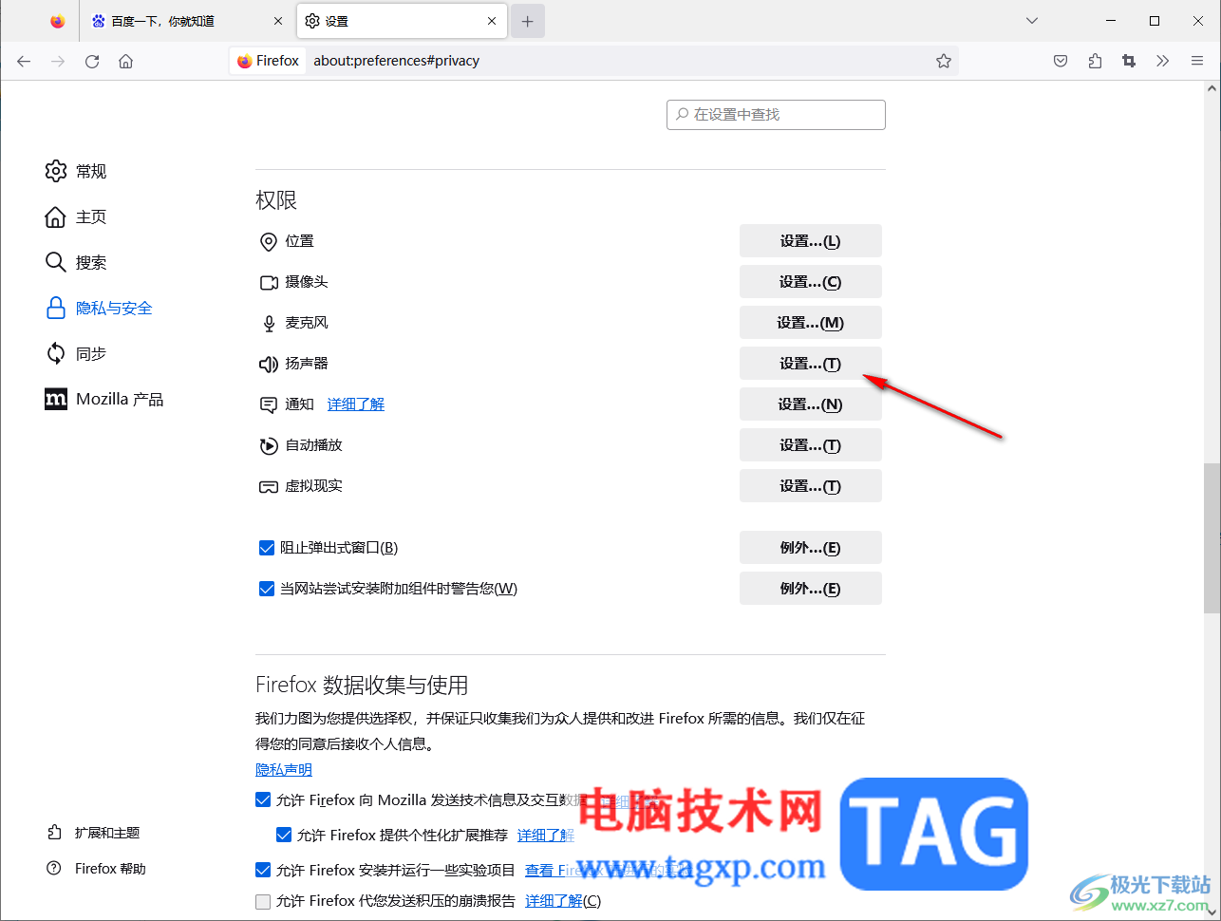
Task: Reload the current page
Action: point(92,61)
